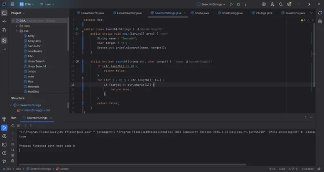Switch to the Questions.java tab
The width and height of the screenshot is (324, 172).
coord(293,13)
